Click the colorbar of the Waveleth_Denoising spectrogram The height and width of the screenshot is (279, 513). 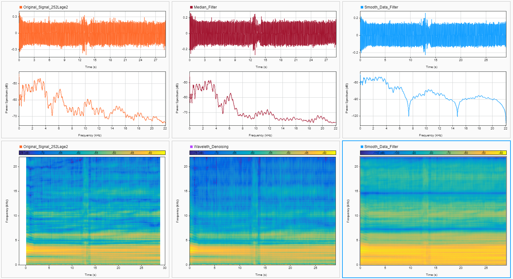(x=263, y=153)
